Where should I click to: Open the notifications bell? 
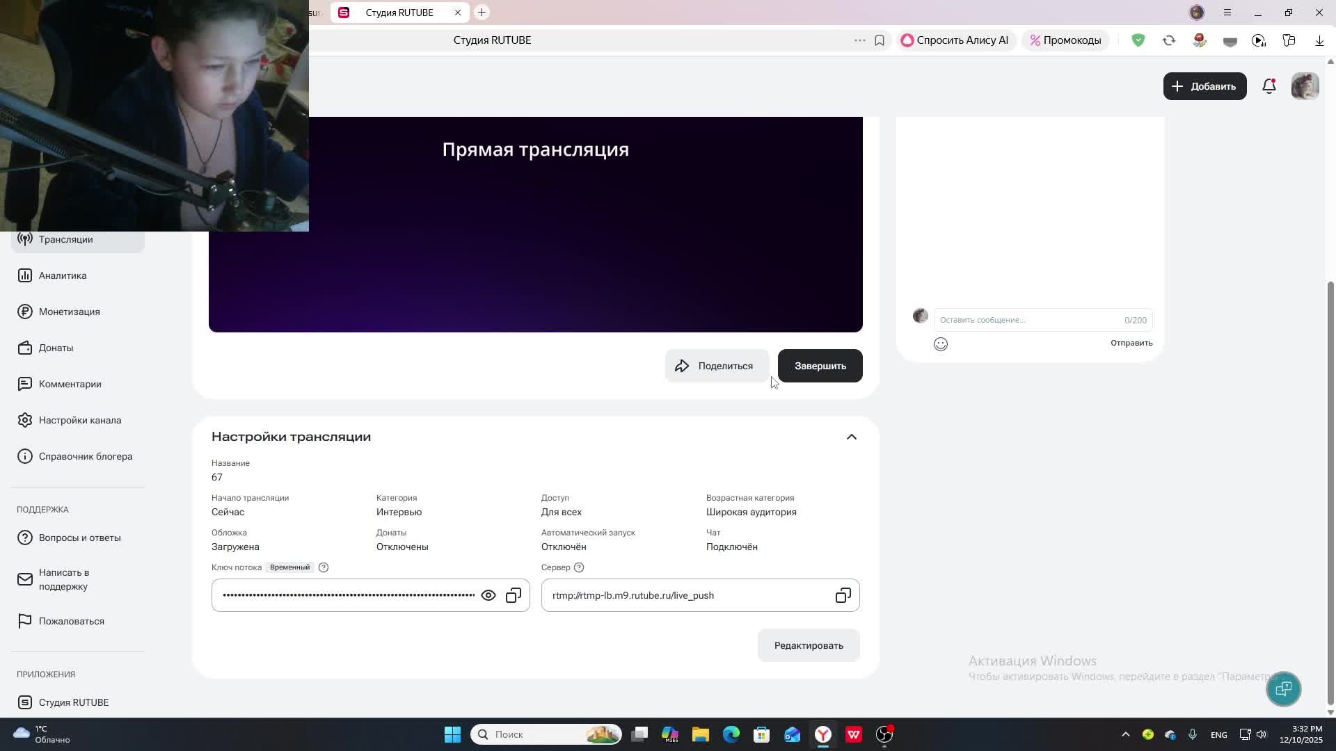pos(1269,86)
